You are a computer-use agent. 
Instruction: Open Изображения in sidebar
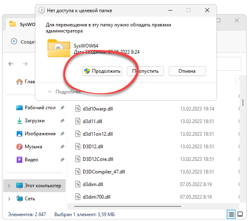[x=36, y=134]
